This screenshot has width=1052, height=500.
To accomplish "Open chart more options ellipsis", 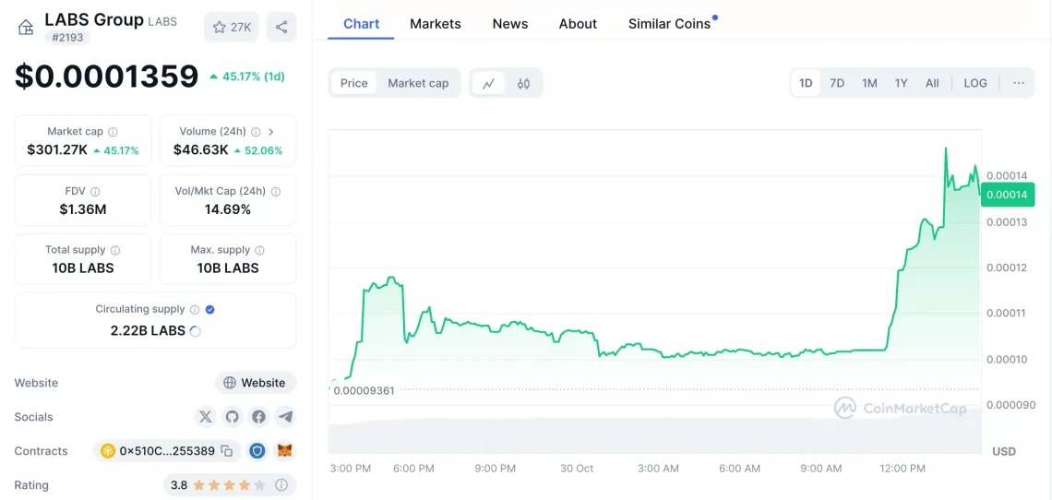I will 1019,83.
